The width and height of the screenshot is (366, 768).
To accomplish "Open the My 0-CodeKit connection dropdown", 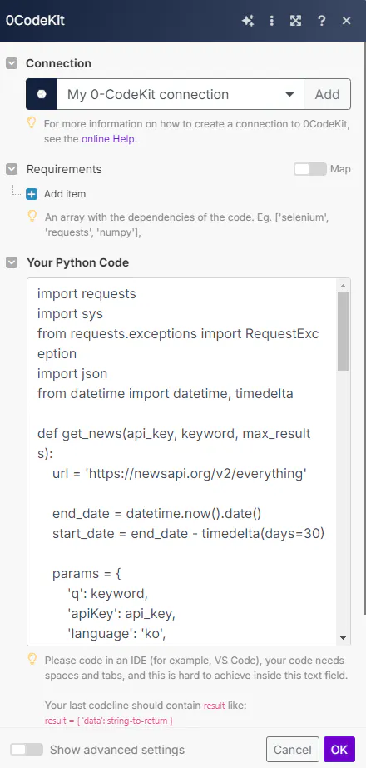I will click(181, 94).
